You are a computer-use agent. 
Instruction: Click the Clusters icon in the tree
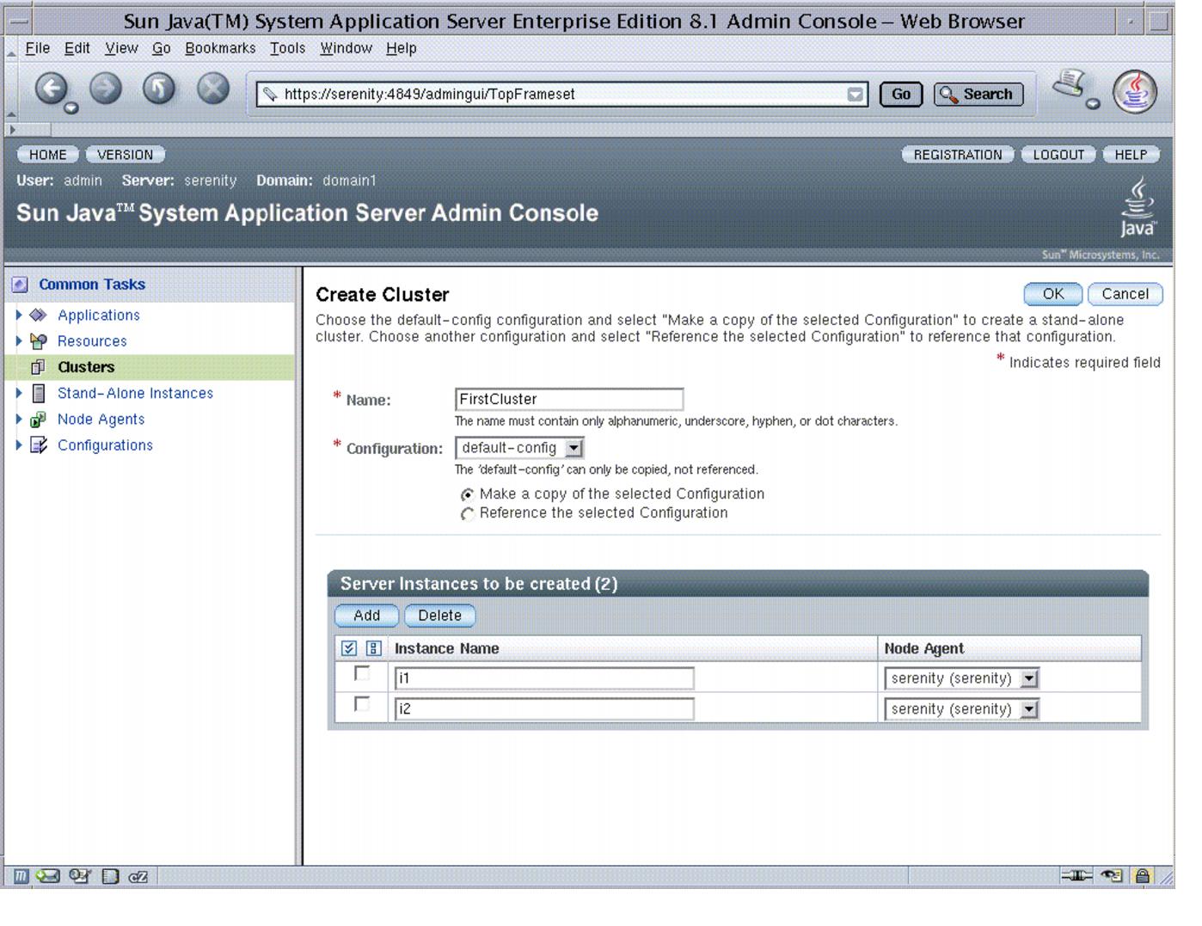tap(38, 367)
